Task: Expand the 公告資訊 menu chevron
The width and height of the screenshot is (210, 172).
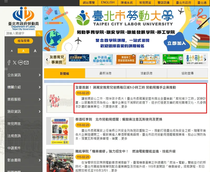Action: point(40,75)
